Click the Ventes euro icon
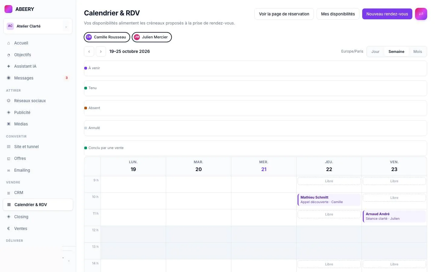The height and width of the screenshot is (272, 435). (x=8, y=228)
